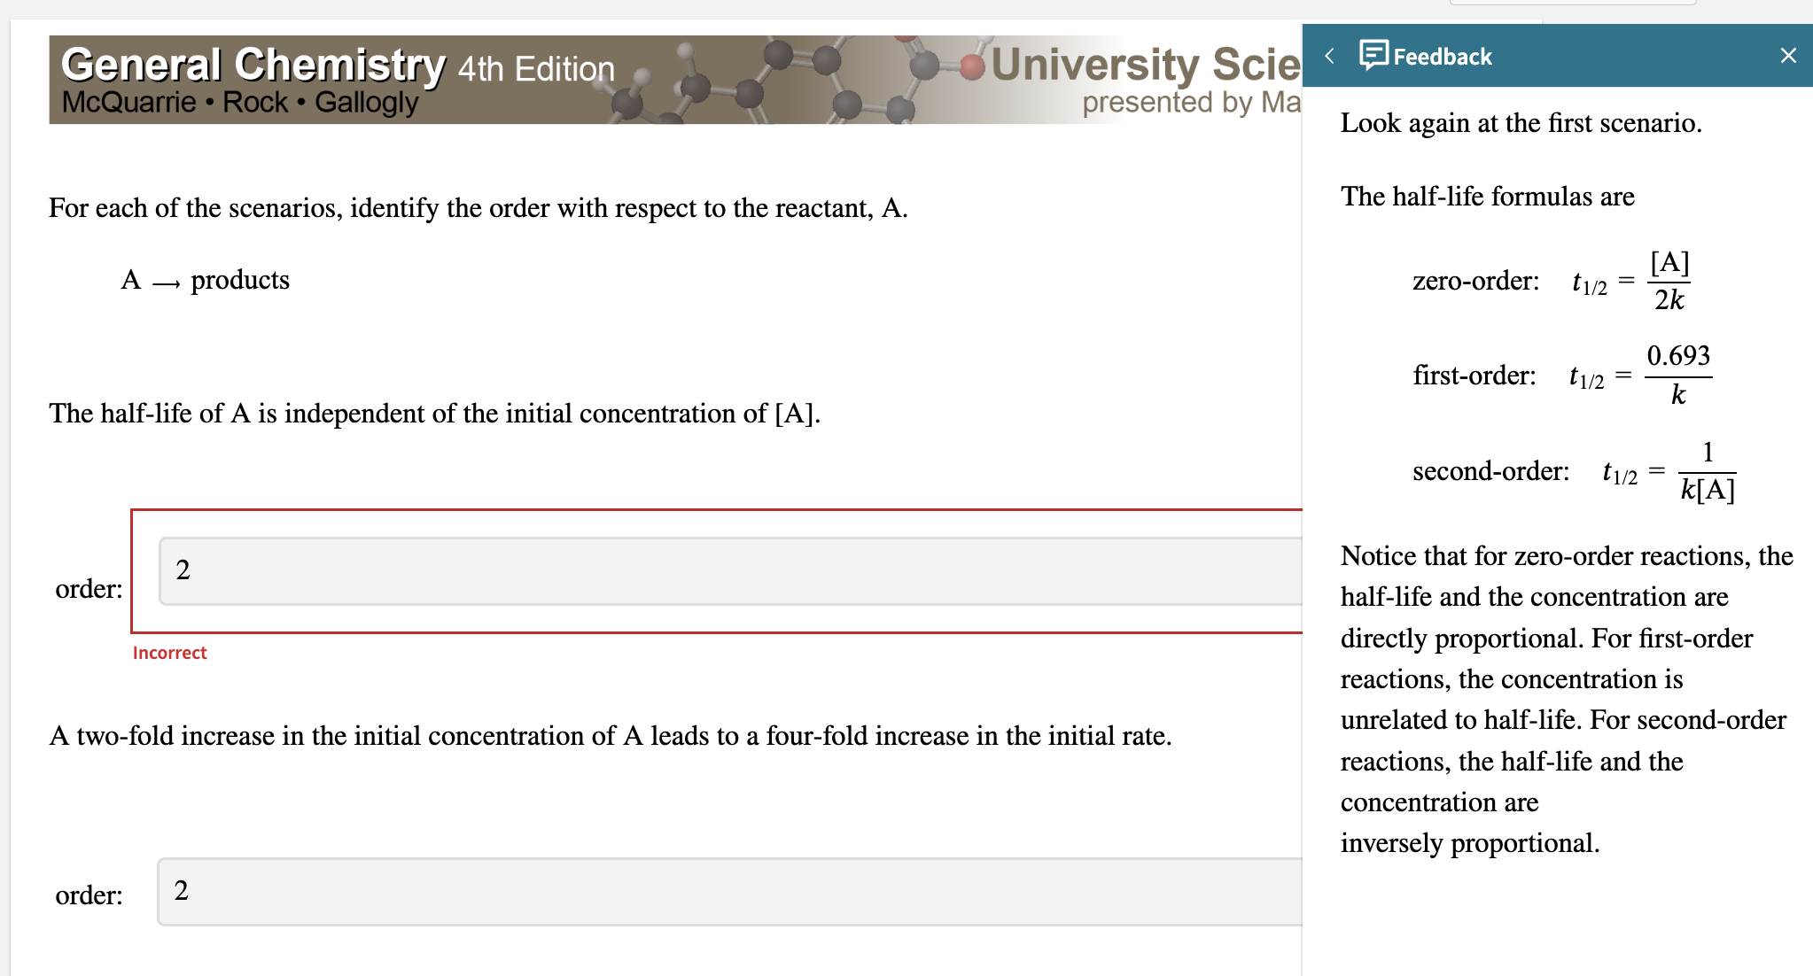Click the presented by publisher text
The image size is (1813, 976).
[1190, 104]
